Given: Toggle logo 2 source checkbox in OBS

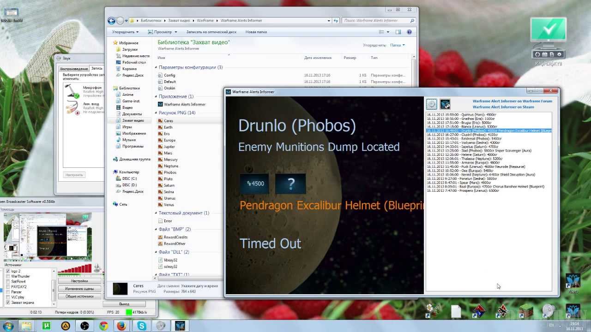Looking at the screenshot, I should 8,271.
